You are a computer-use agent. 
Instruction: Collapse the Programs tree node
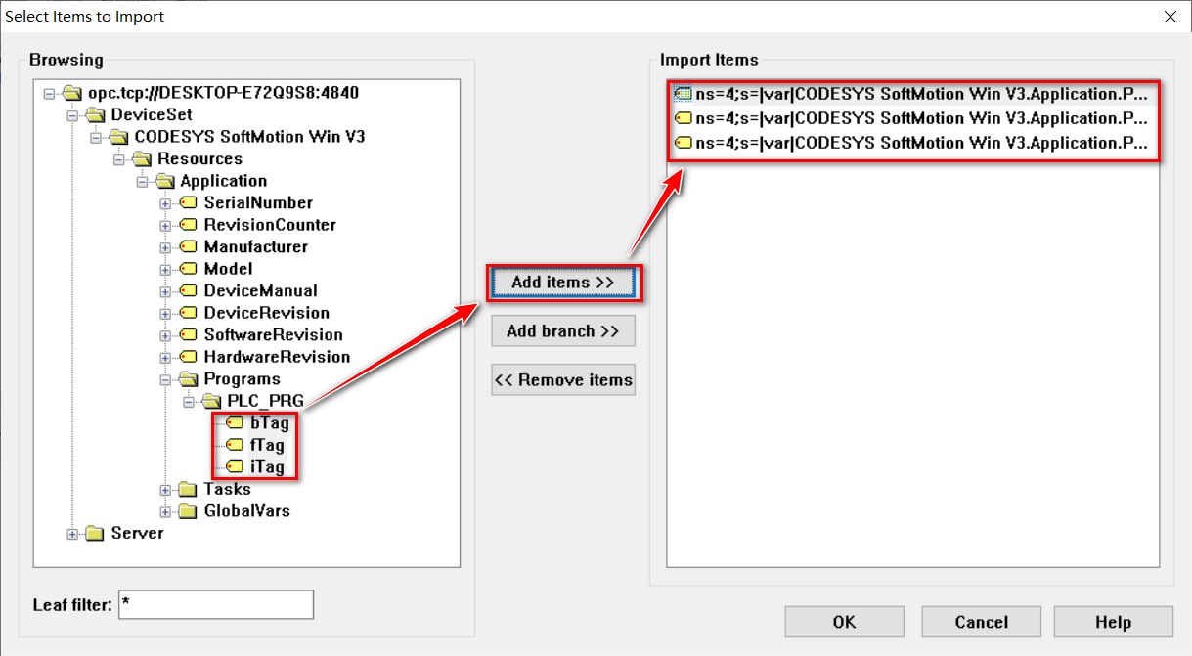click(165, 379)
